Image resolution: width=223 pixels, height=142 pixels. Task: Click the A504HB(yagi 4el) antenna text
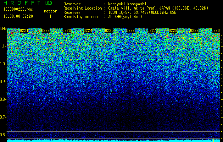point(125,17)
